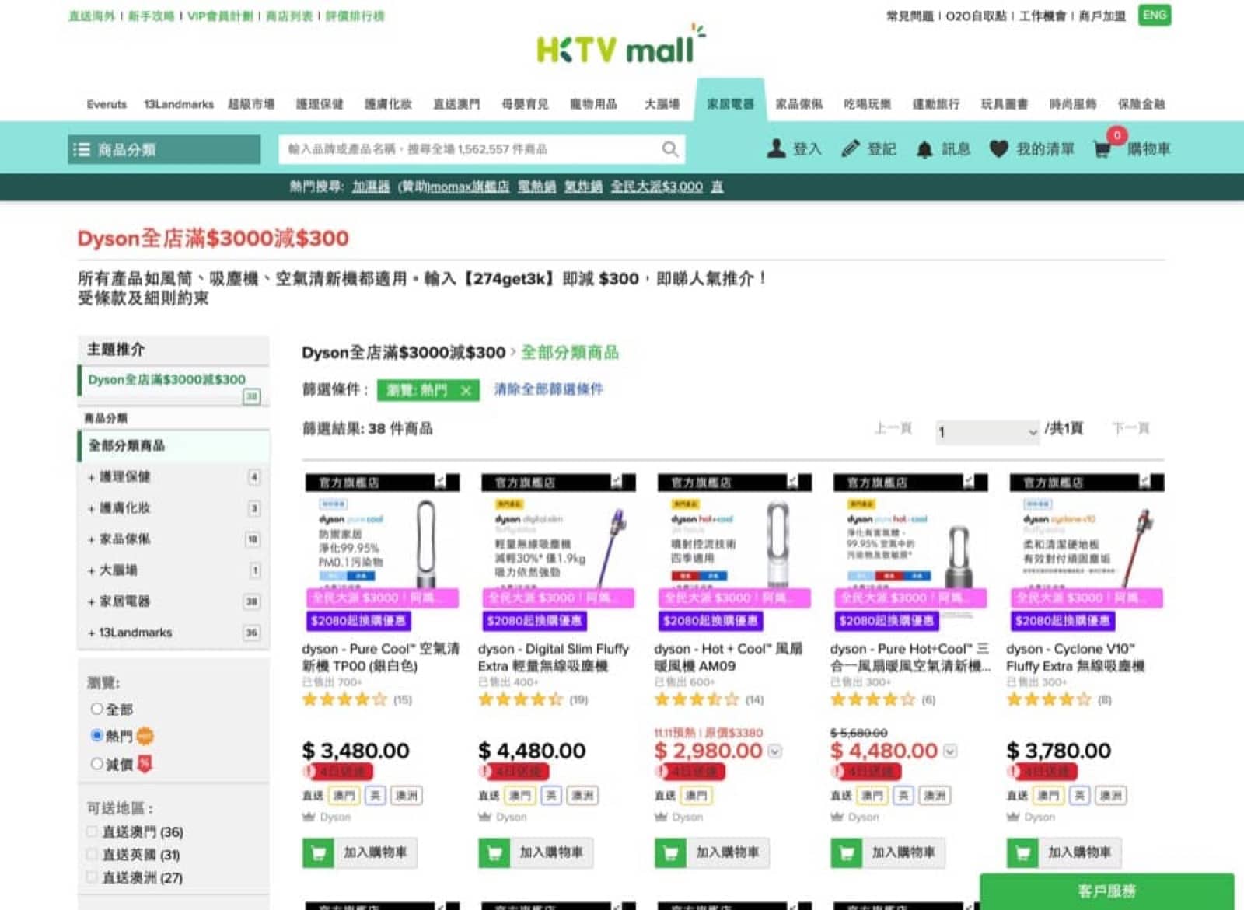Check the 直送英國 (31) checkbox
The image size is (1244, 910).
(92, 854)
